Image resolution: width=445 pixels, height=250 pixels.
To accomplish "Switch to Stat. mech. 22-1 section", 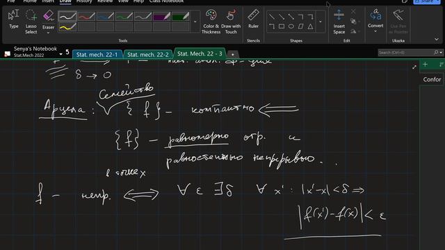I will point(97,54).
